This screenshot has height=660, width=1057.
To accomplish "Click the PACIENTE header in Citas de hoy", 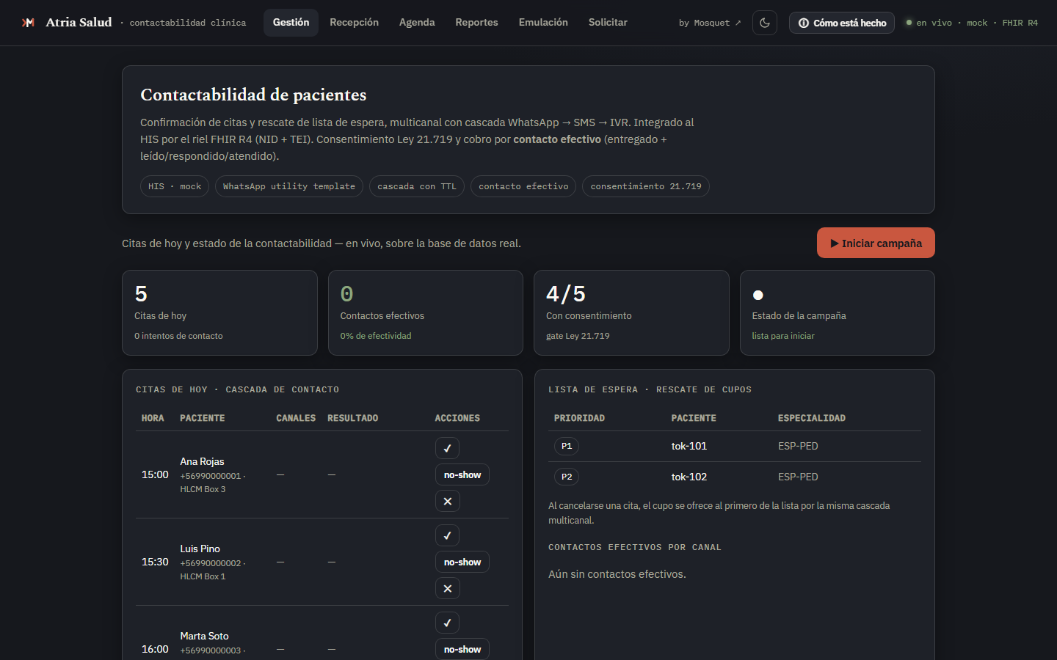I will click(203, 418).
